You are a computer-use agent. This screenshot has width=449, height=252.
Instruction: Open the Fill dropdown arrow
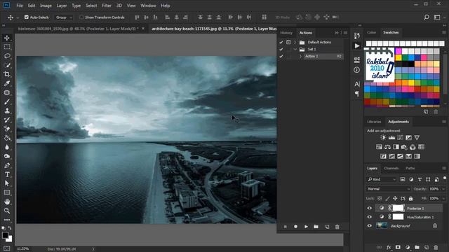[x=443, y=198]
